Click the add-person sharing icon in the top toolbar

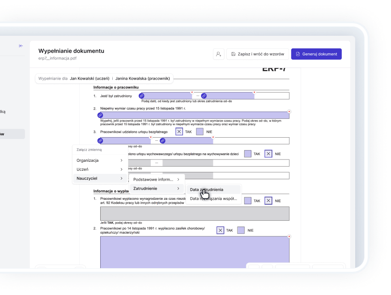(218, 54)
